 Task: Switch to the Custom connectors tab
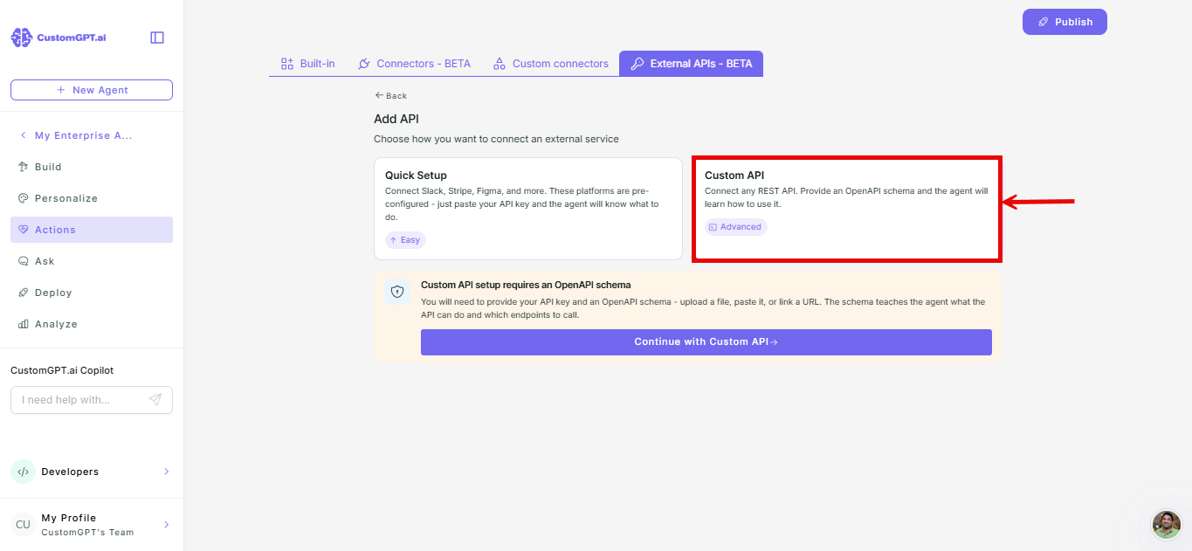tap(550, 64)
